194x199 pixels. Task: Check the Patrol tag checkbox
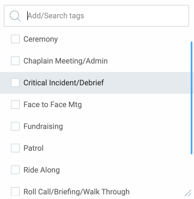15,148
